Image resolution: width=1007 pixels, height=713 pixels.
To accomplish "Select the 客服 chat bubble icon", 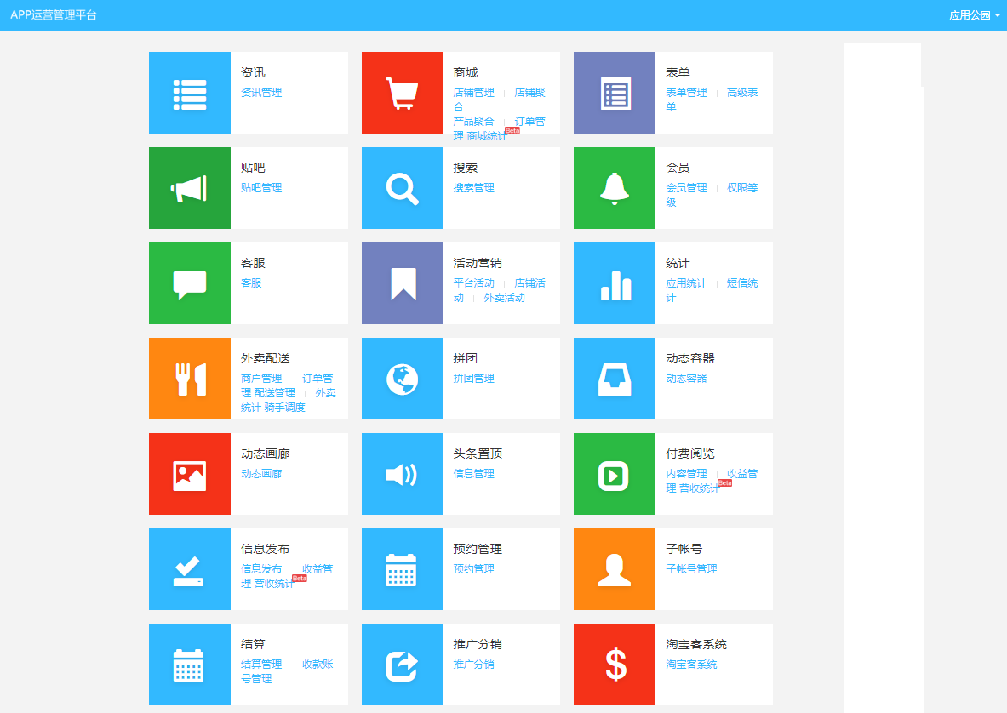I will (x=189, y=283).
